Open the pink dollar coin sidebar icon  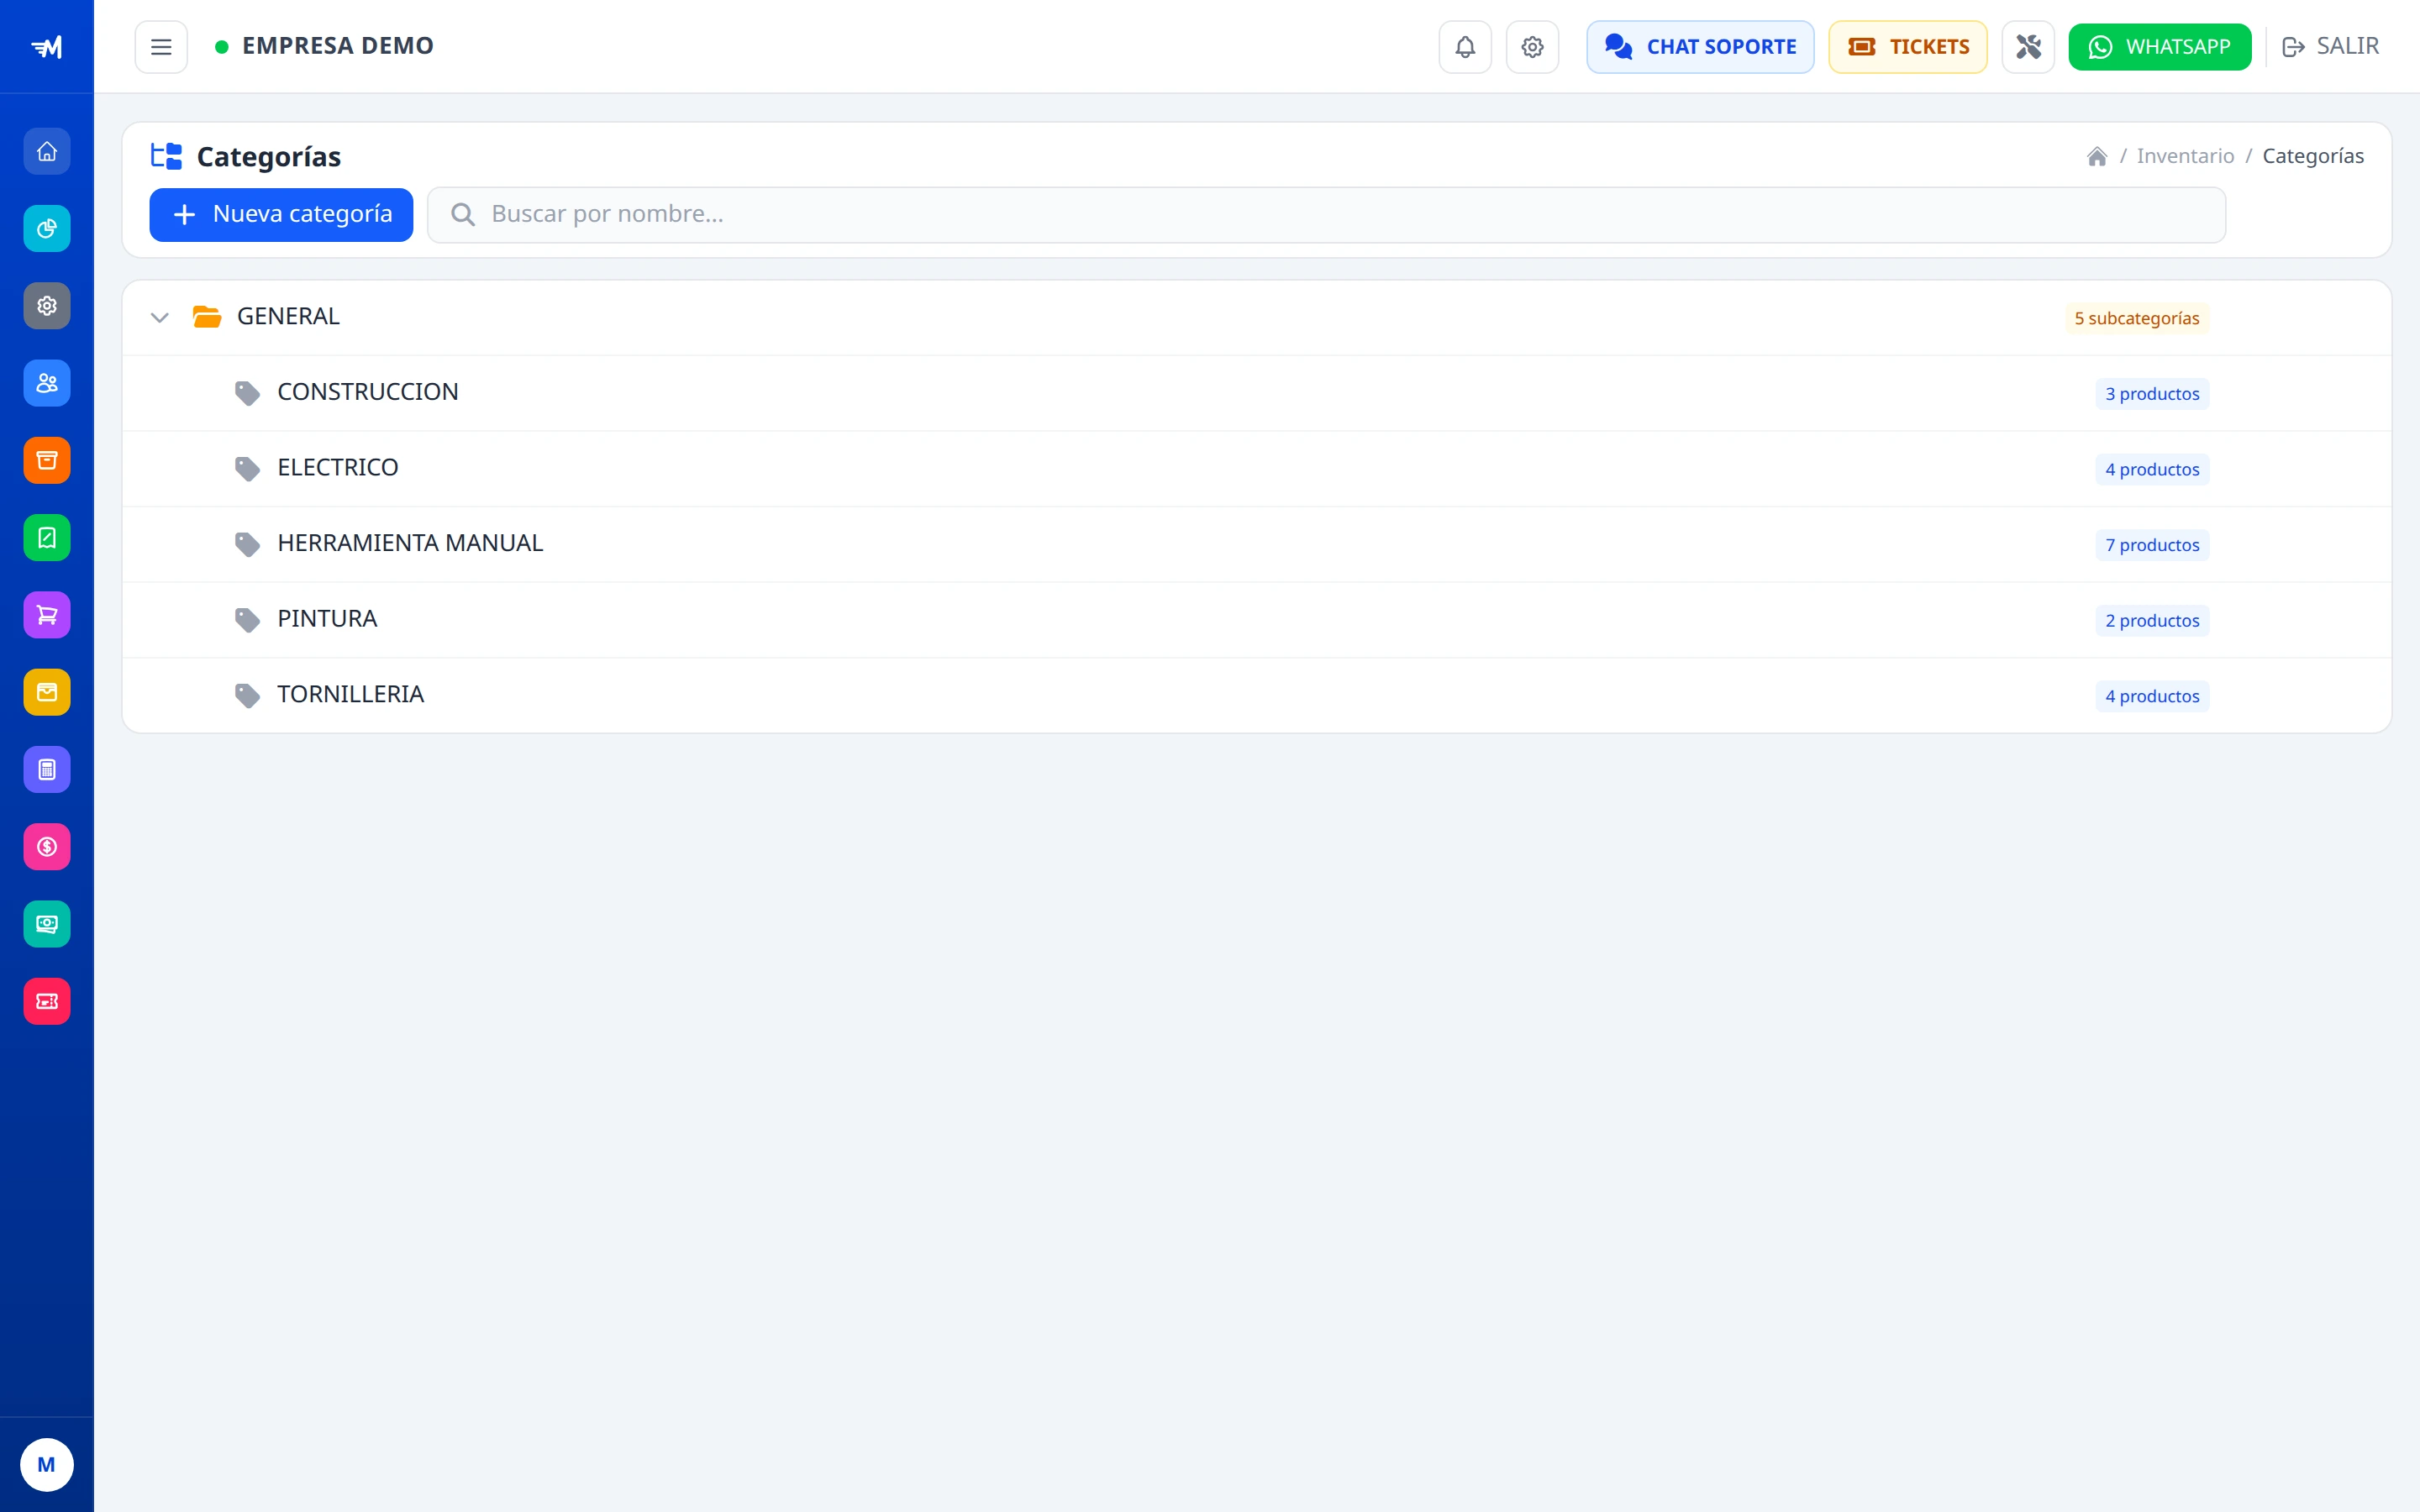47,847
